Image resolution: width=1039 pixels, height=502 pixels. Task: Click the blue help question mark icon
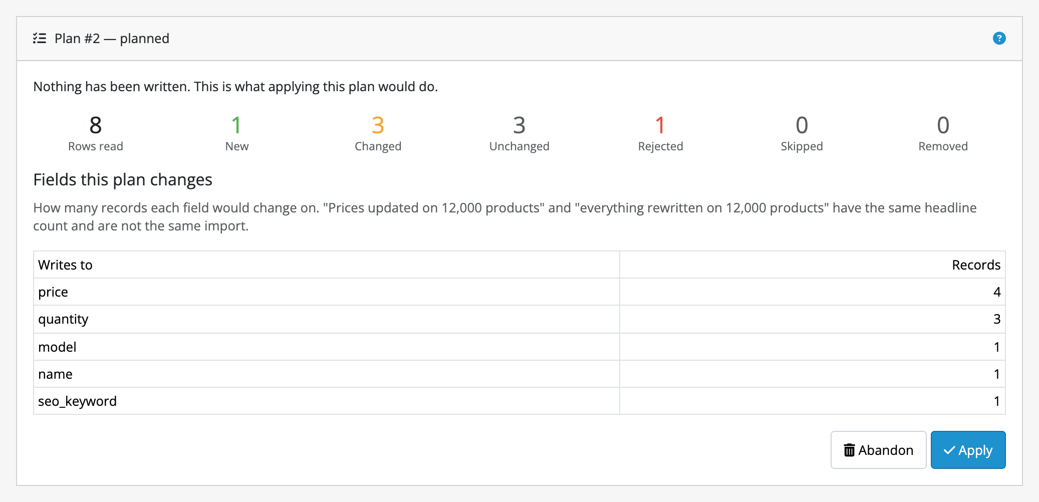click(999, 38)
